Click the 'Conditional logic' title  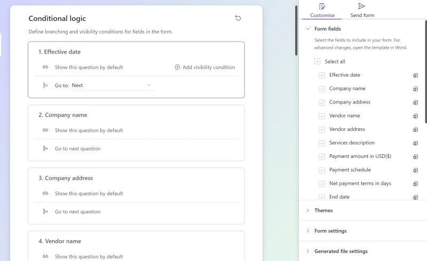[x=57, y=19]
